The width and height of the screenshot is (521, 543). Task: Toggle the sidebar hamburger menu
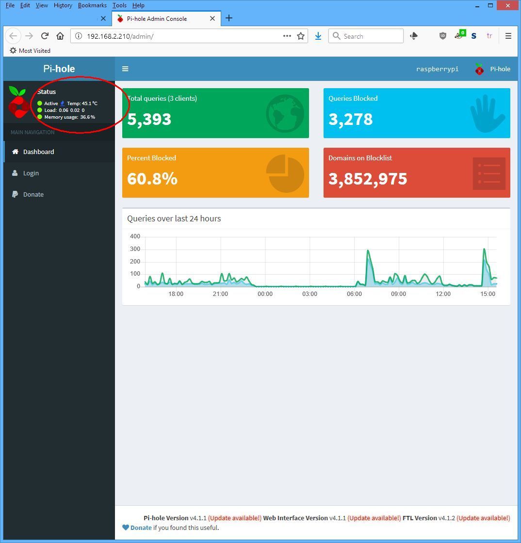125,69
